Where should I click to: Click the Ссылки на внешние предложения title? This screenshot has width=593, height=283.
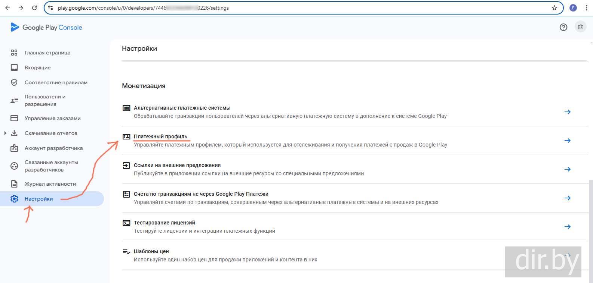point(177,165)
